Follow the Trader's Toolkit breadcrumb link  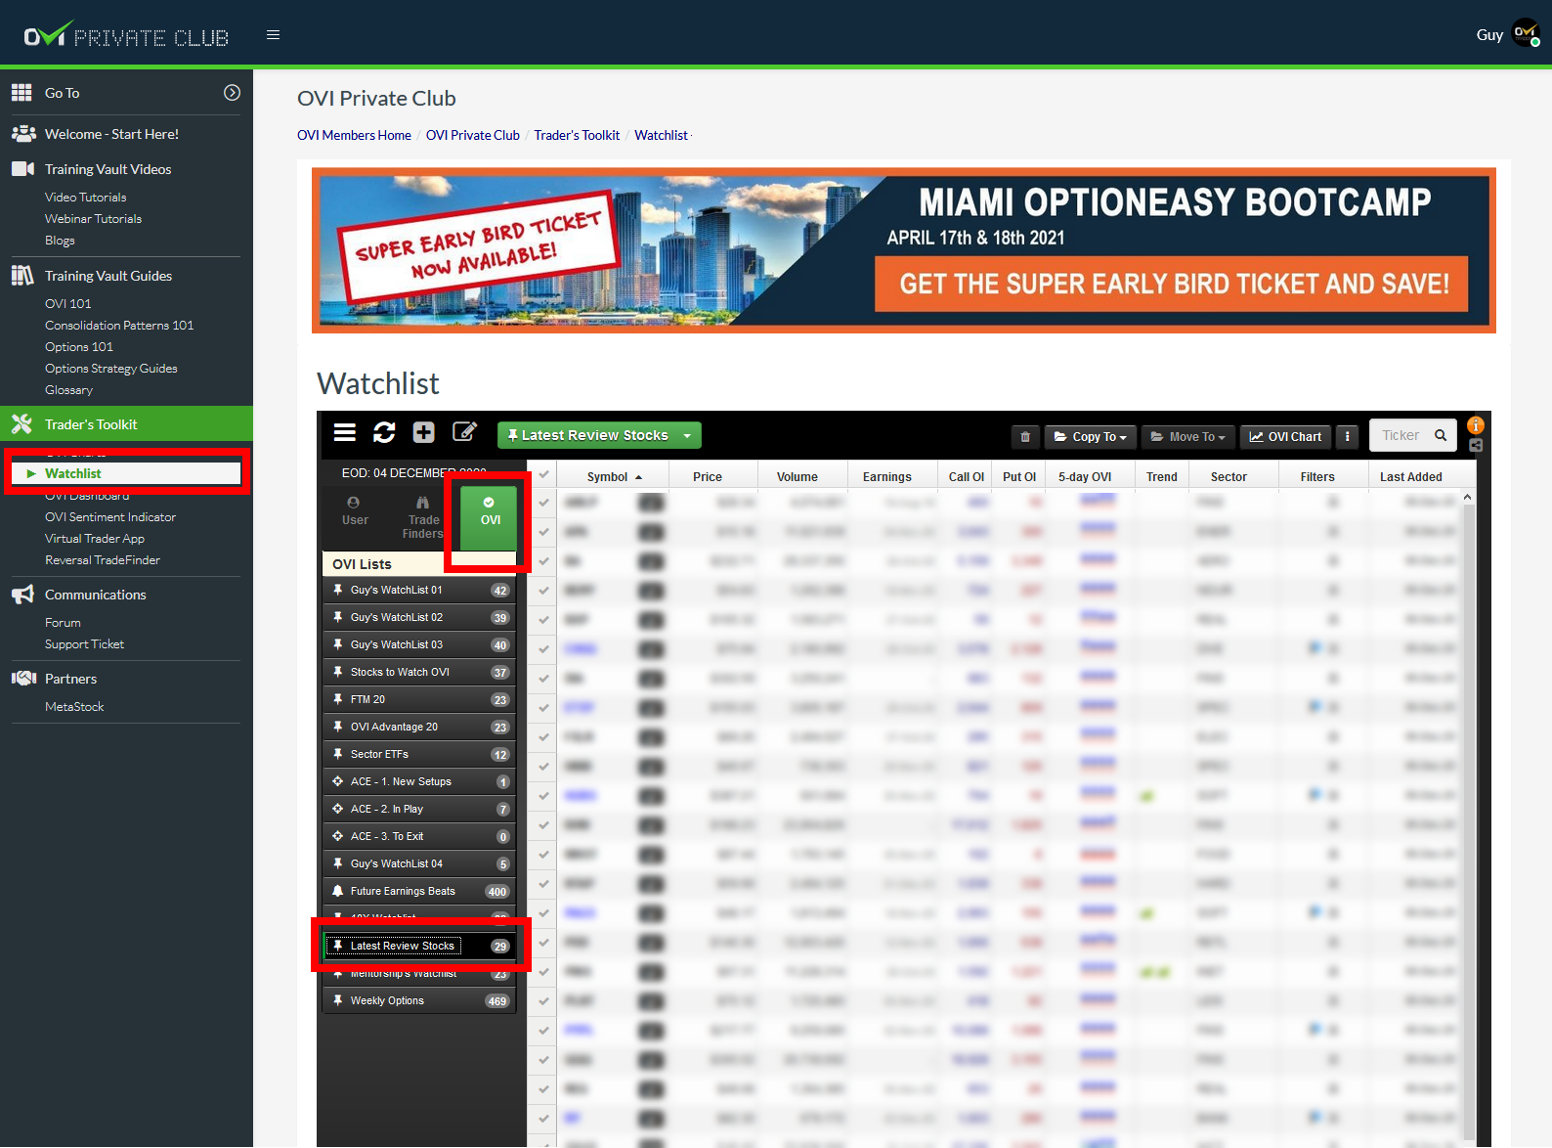(x=577, y=135)
